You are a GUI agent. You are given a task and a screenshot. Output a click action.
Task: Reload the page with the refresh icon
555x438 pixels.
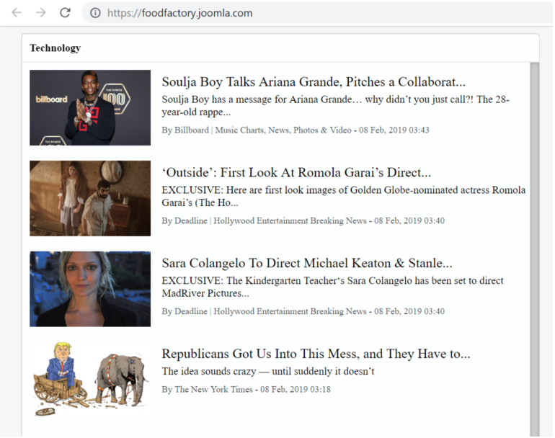[65, 13]
